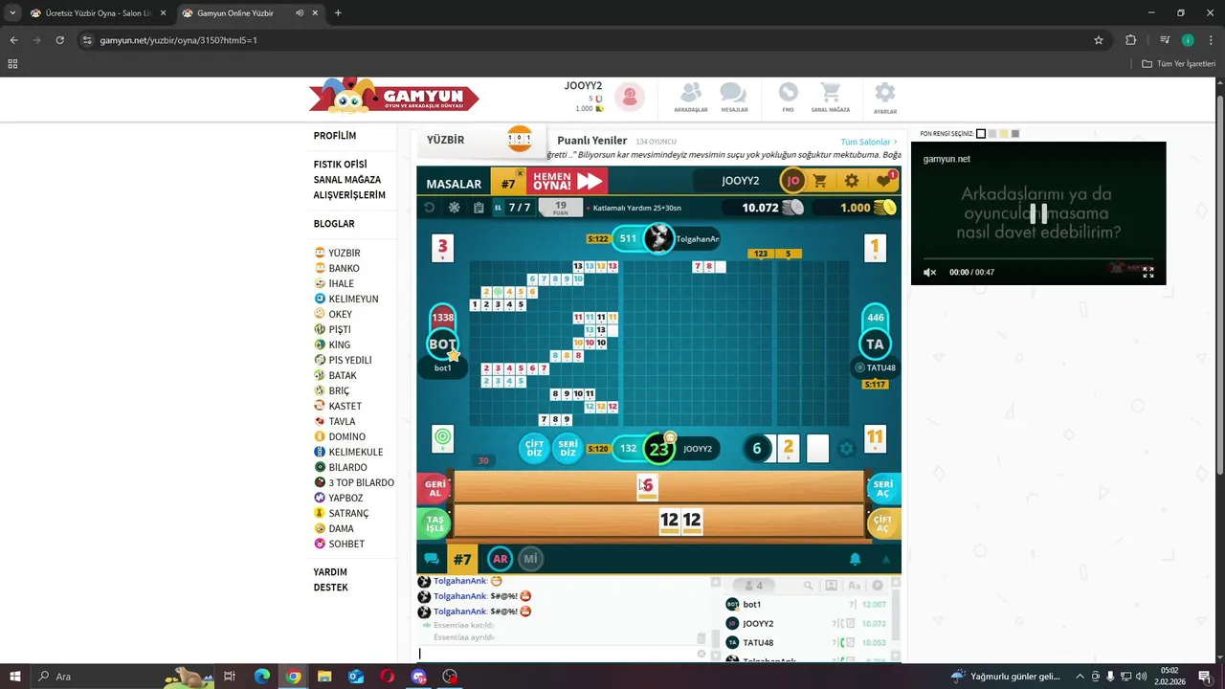Open the clipboard score sheet icon
This screenshot has width=1225, height=689.
(x=479, y=208)
